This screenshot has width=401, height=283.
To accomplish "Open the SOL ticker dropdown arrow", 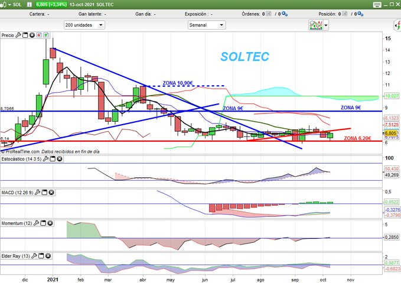I will pos(9,5).
